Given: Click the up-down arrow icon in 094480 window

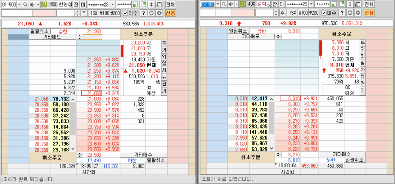Looking at the screenshot, I should 350,4.
